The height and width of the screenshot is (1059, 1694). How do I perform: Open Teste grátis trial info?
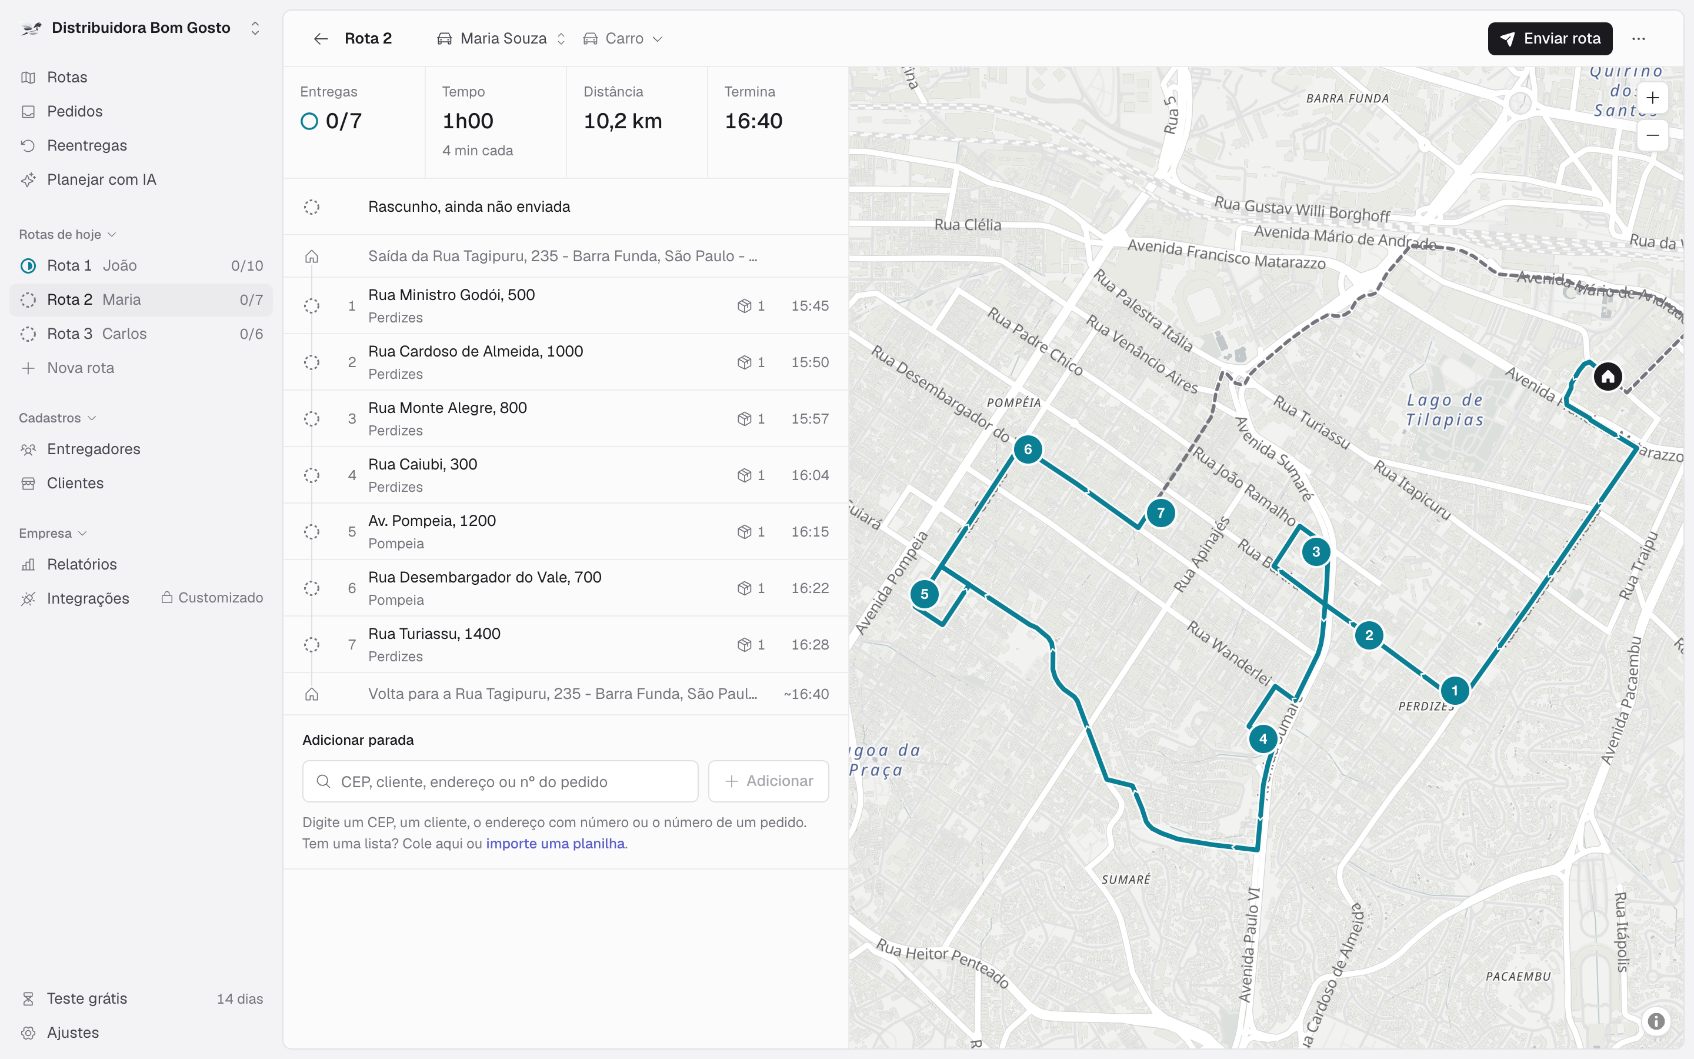tap(141, 998)
